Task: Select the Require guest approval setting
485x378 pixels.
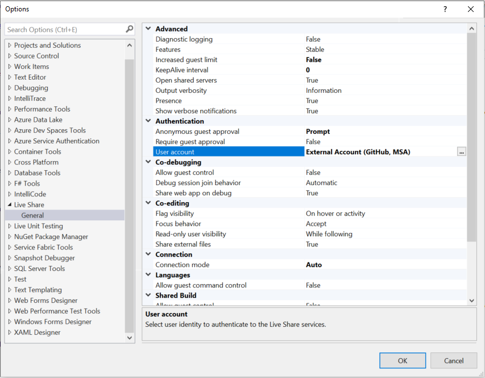Action: [190, 142]
